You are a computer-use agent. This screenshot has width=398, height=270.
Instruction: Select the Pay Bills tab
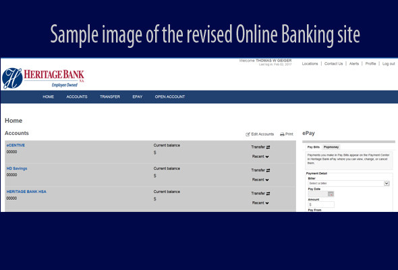pos(314,147)
